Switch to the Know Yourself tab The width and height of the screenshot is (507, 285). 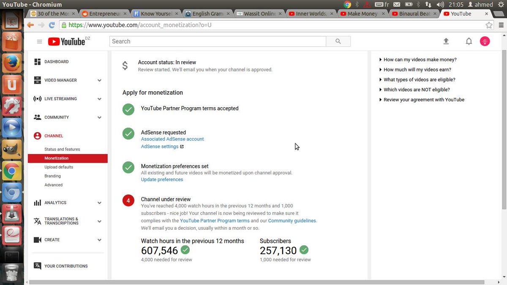[x=156, y=14]
